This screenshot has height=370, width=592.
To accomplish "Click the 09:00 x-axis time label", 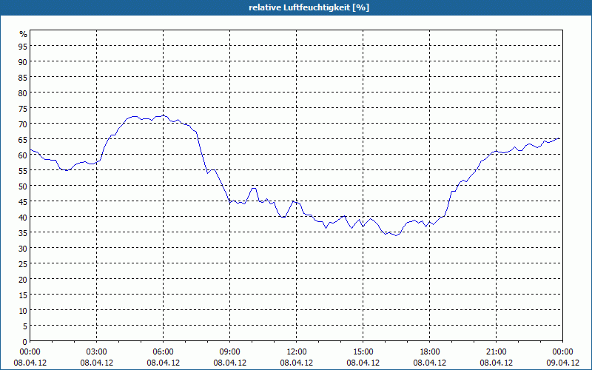I will 230,352.
